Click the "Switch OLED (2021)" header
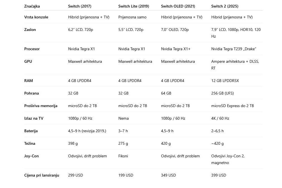Screen dimensions: 282x188 [x=178, y=6]
